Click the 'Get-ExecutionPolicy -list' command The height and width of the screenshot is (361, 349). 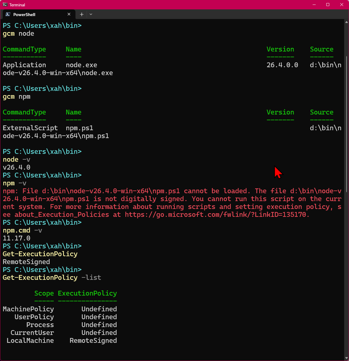[52, 278]
